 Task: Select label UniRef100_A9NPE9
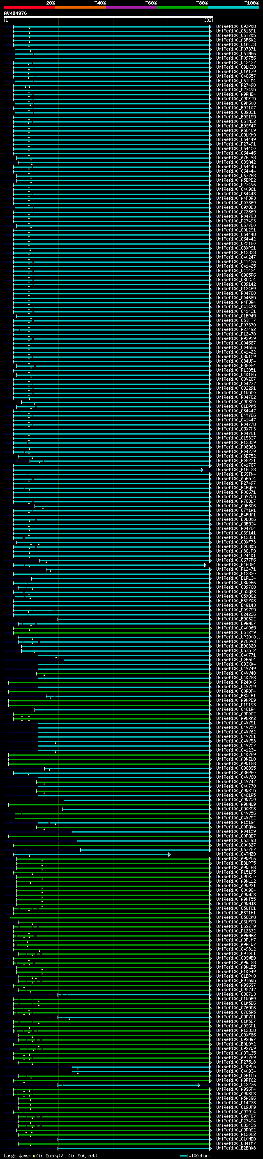click(236, 700)
